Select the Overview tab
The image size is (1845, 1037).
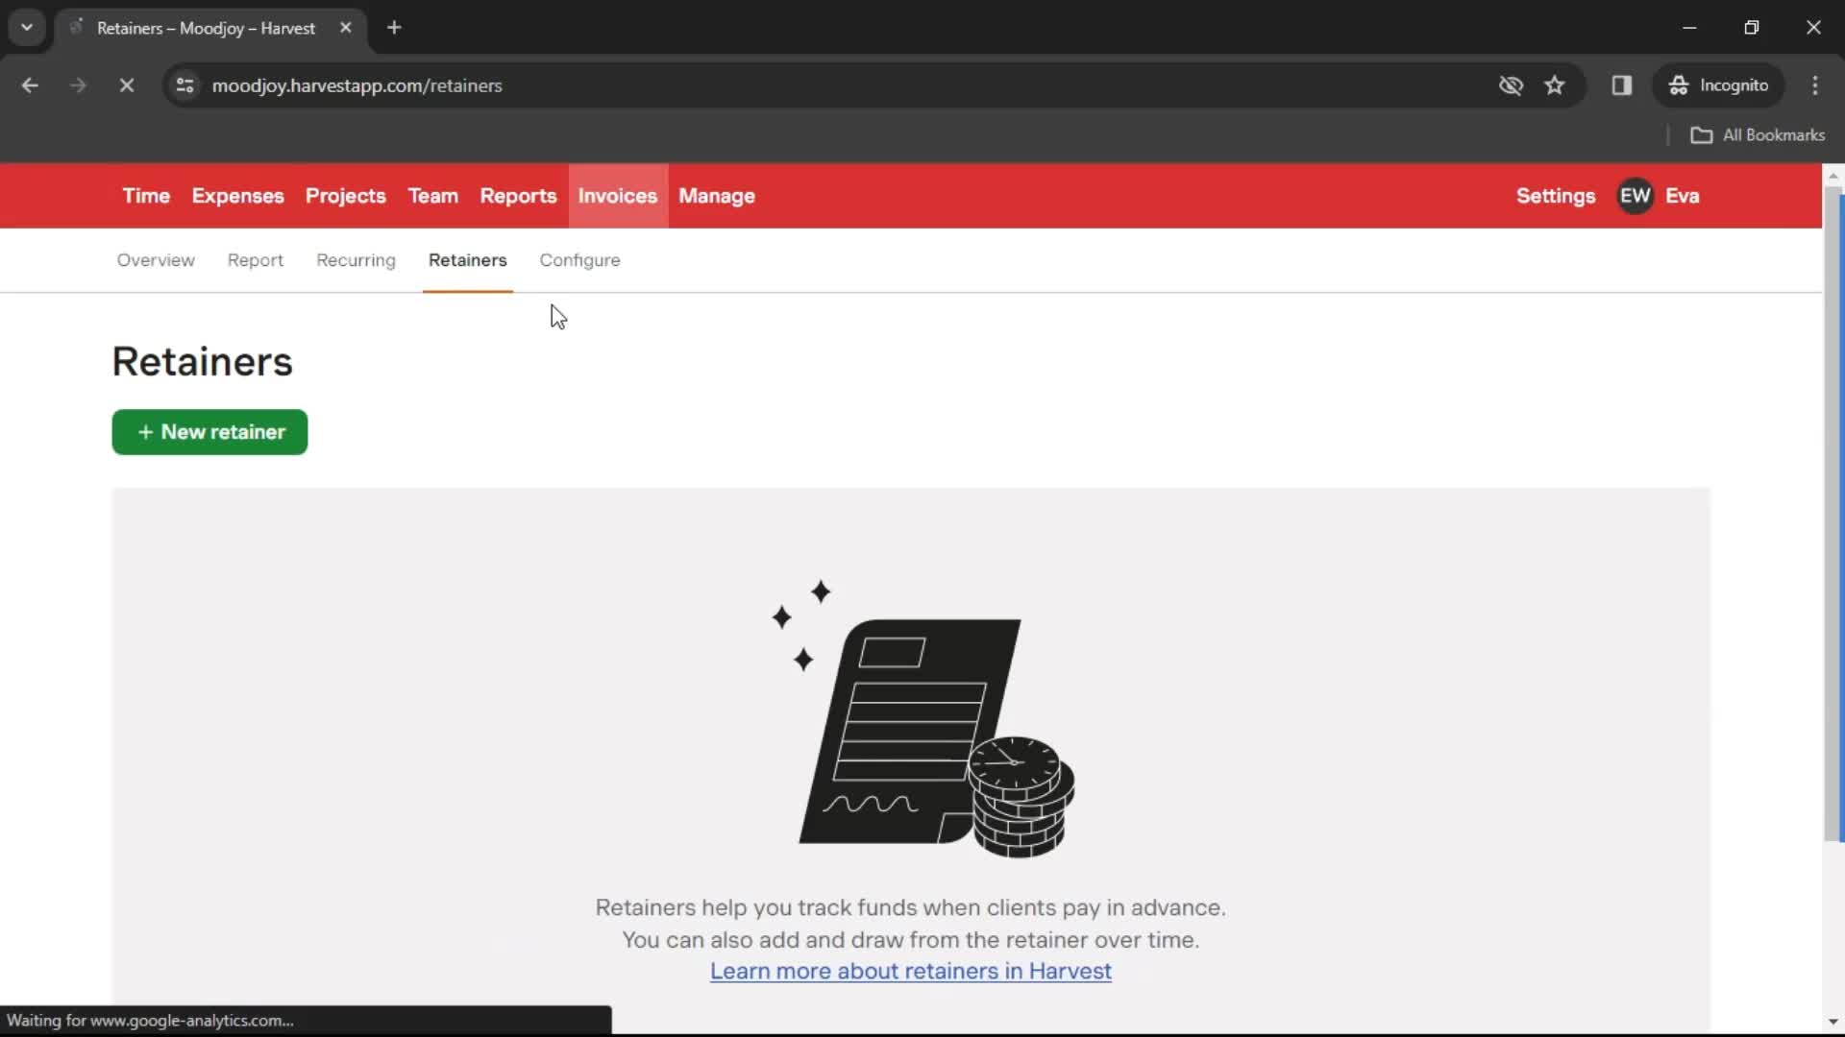point(155,259)
